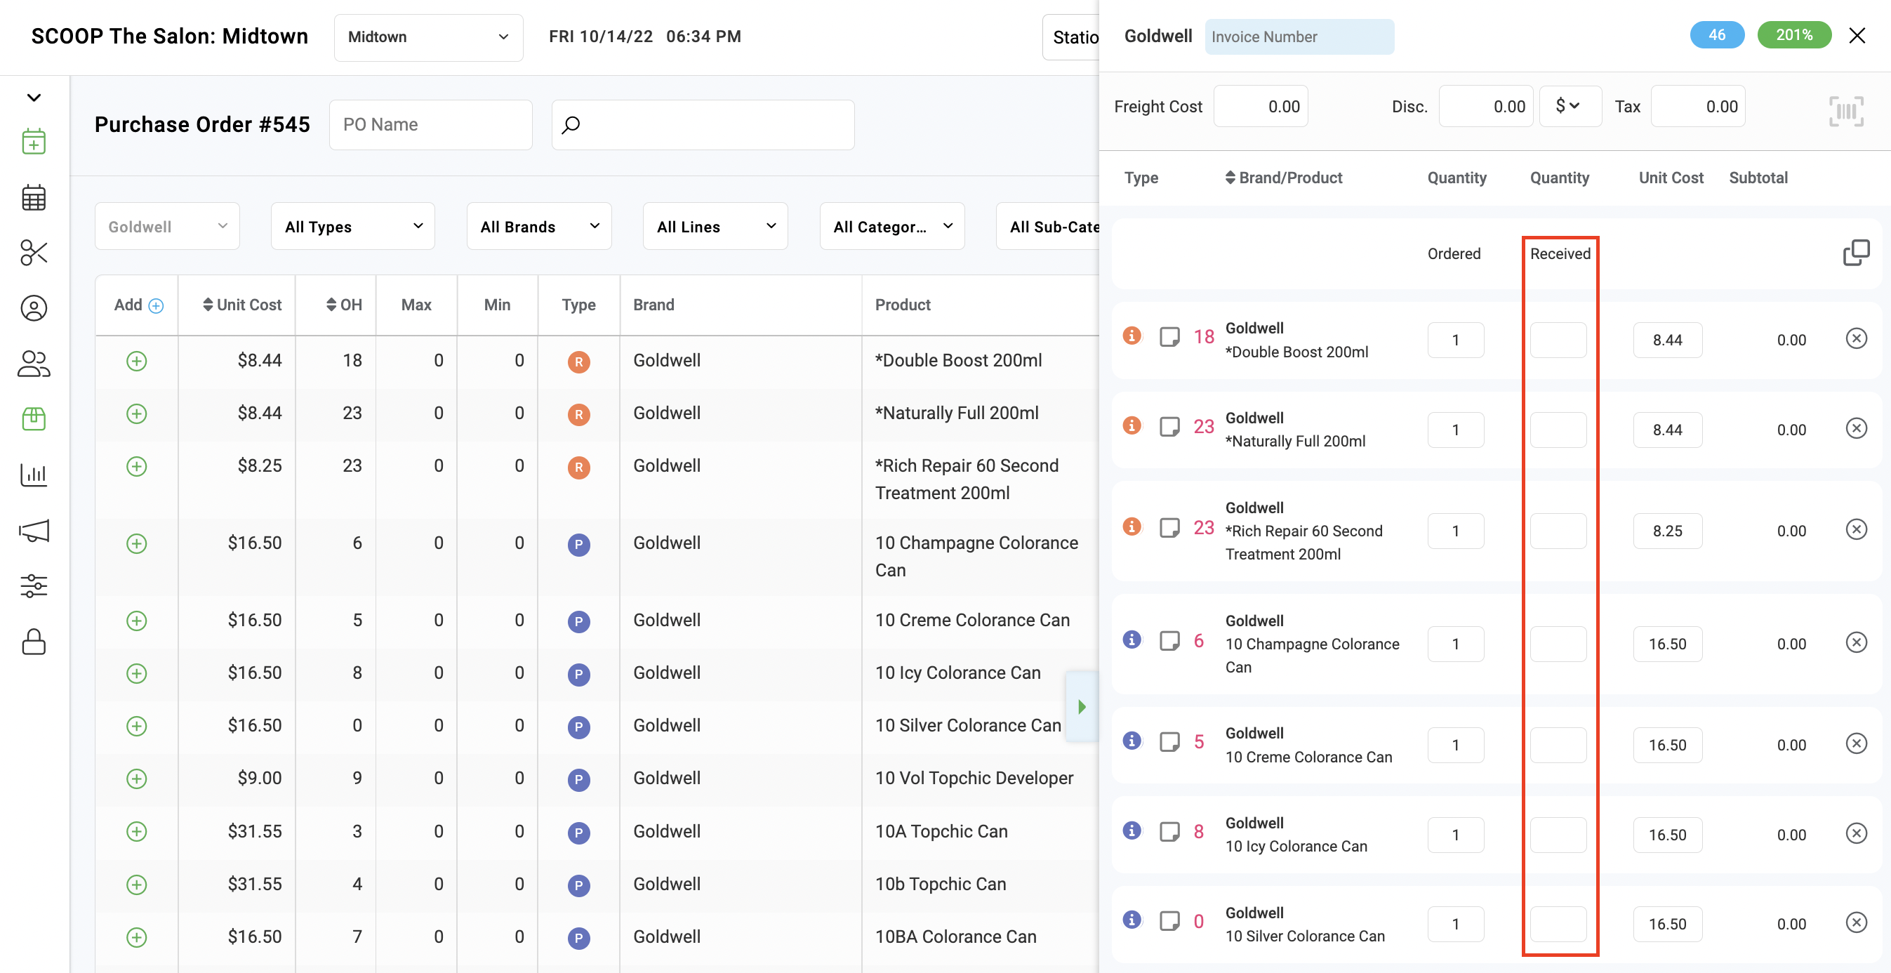Open the All Brands filter dropdown
Image resolution: width=1891 pixels, height=973 pixels.
click(x=540, y=227)
